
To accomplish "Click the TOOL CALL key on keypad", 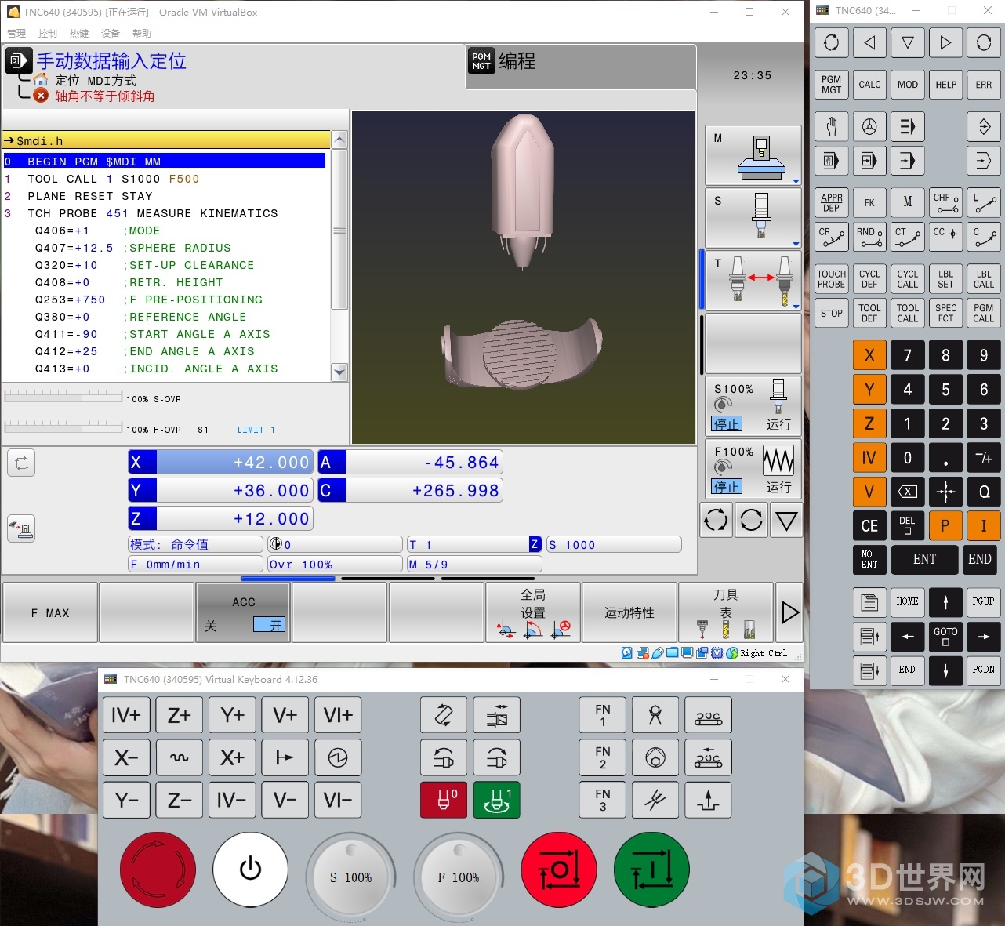I will pyautogui.click(x=908, y=313).
